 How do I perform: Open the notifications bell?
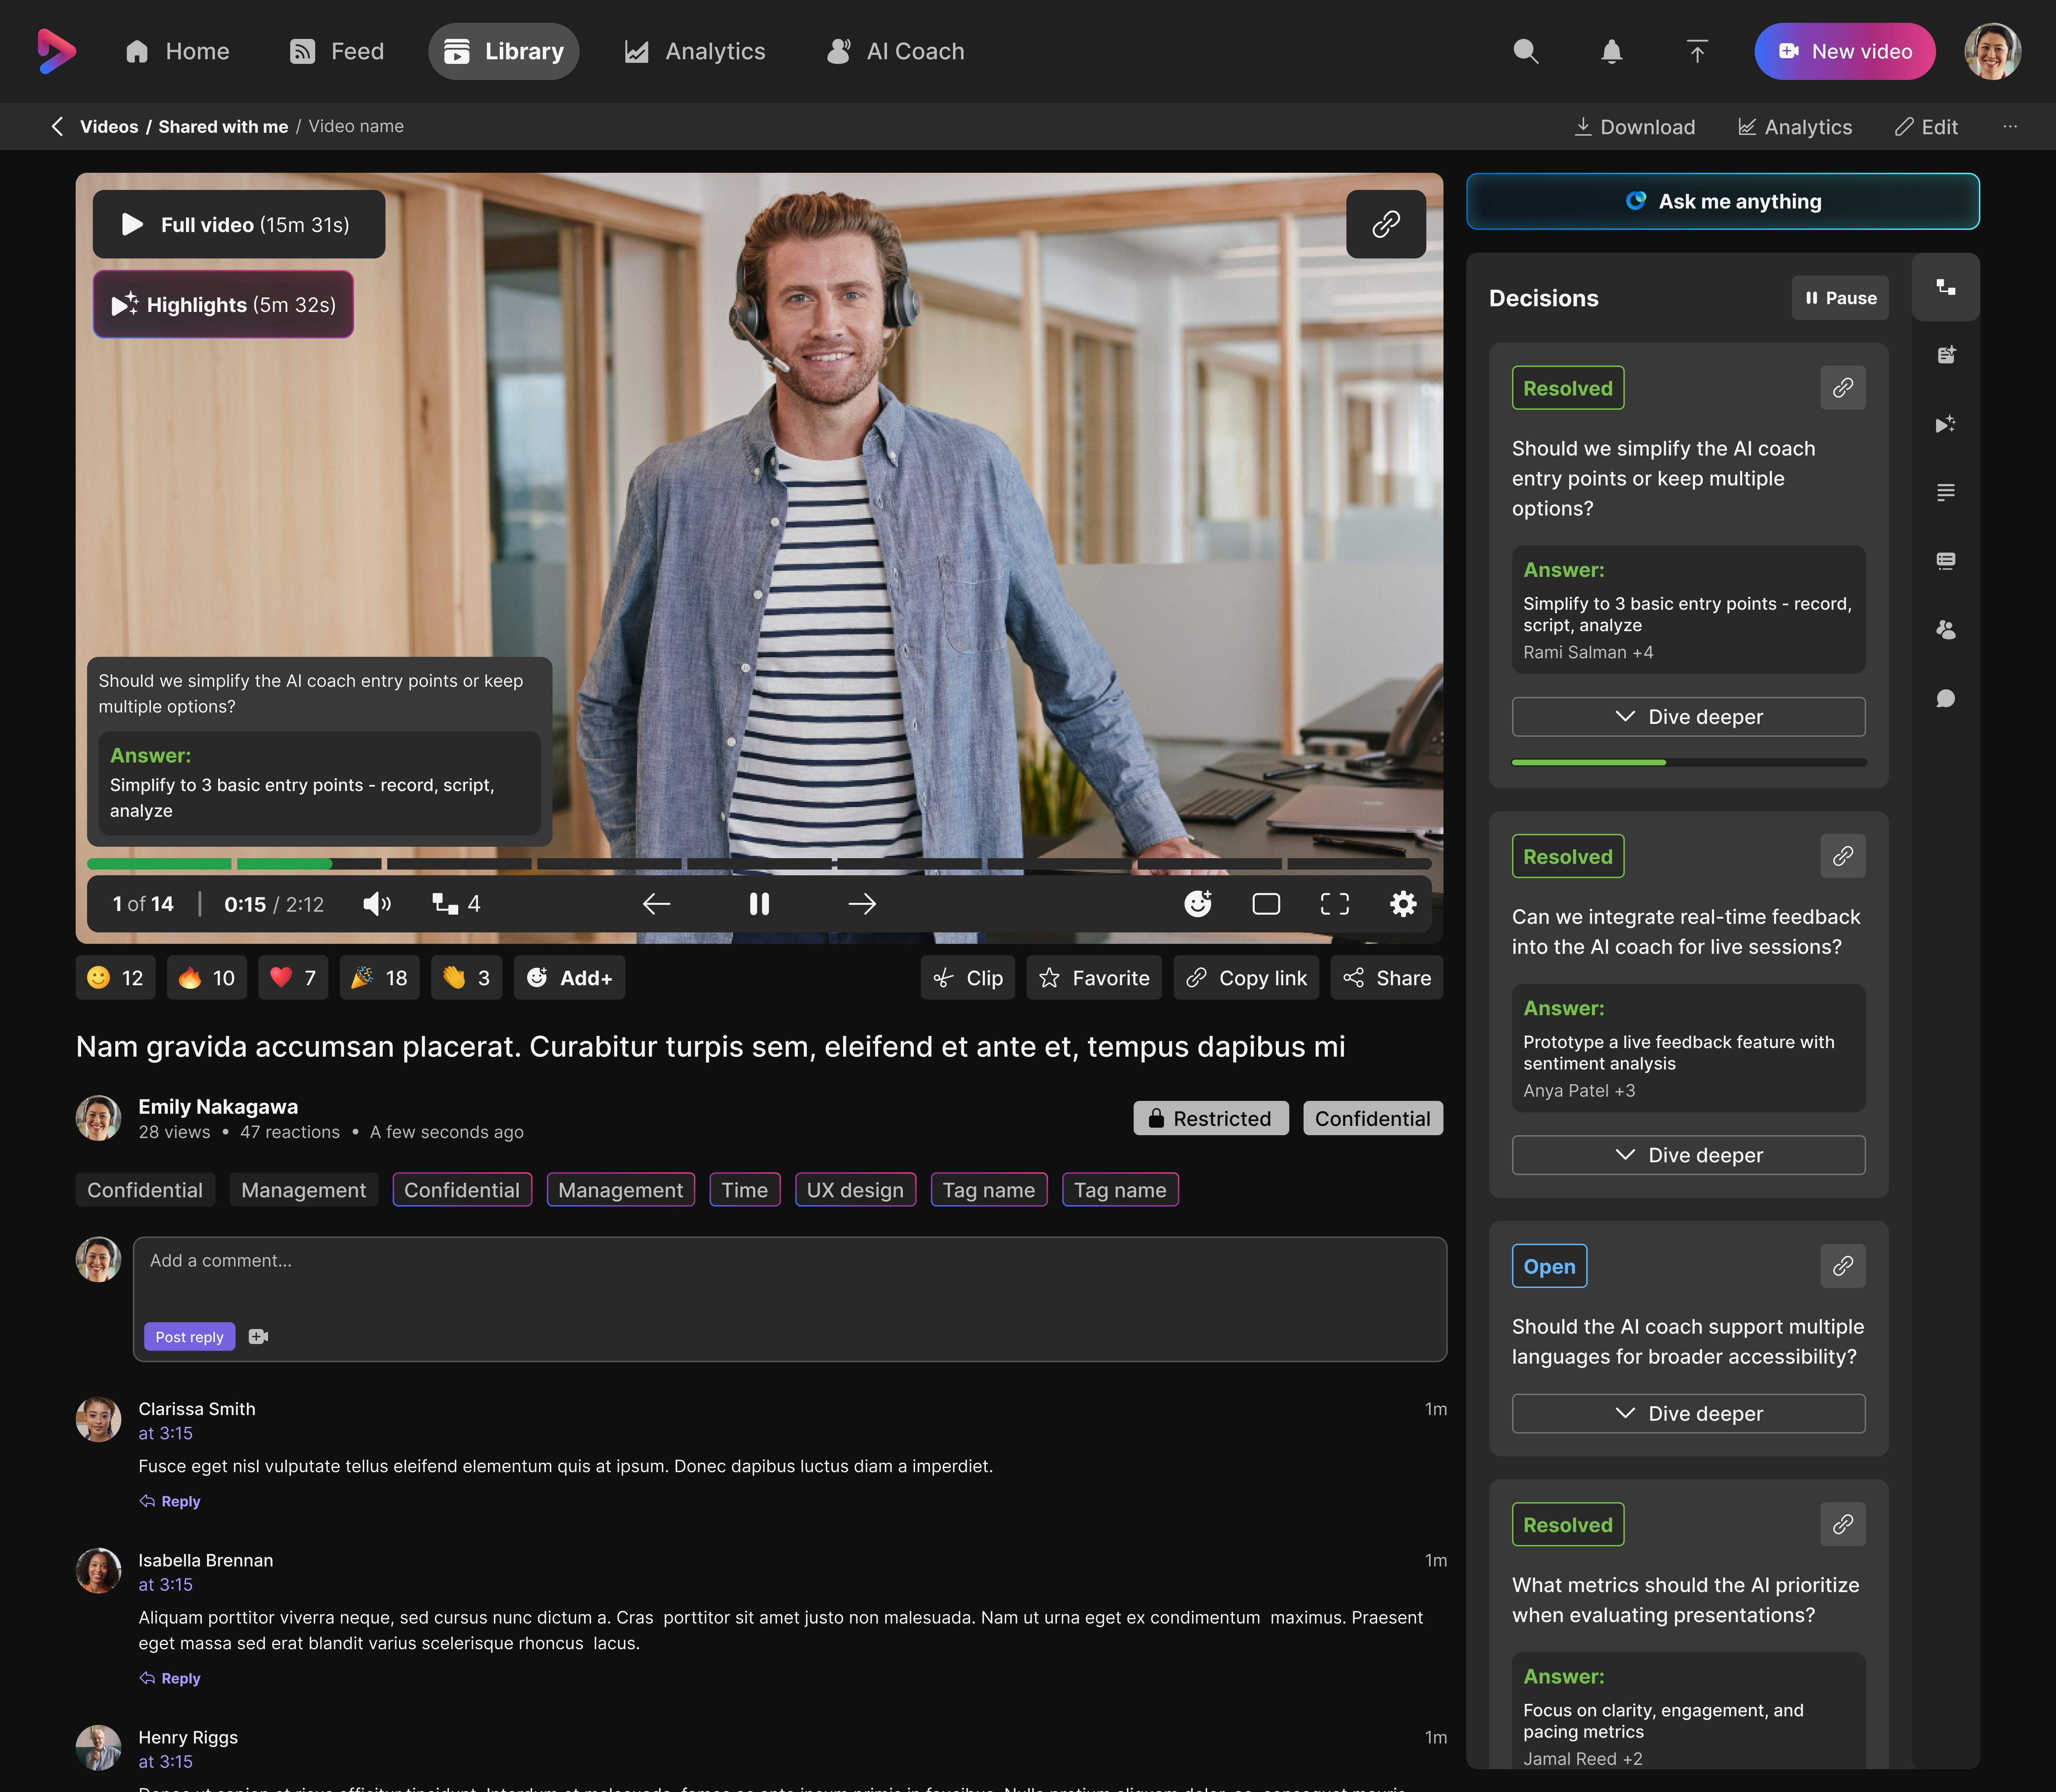pyautogui.click(x=1611, y=51)
